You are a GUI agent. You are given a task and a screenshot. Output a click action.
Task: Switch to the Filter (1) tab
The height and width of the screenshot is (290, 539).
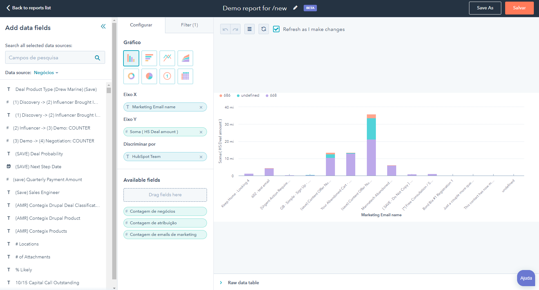[x=189, y=25]
